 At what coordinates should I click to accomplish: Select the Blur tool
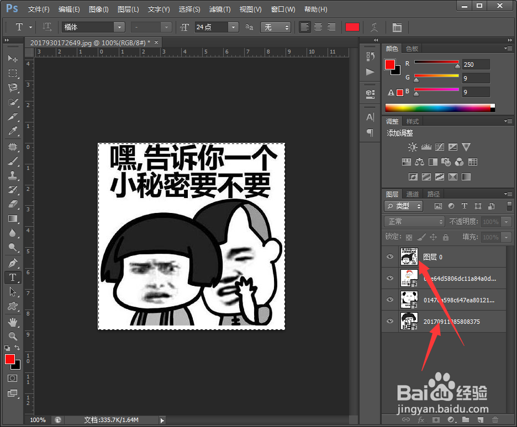click(13, 233)
